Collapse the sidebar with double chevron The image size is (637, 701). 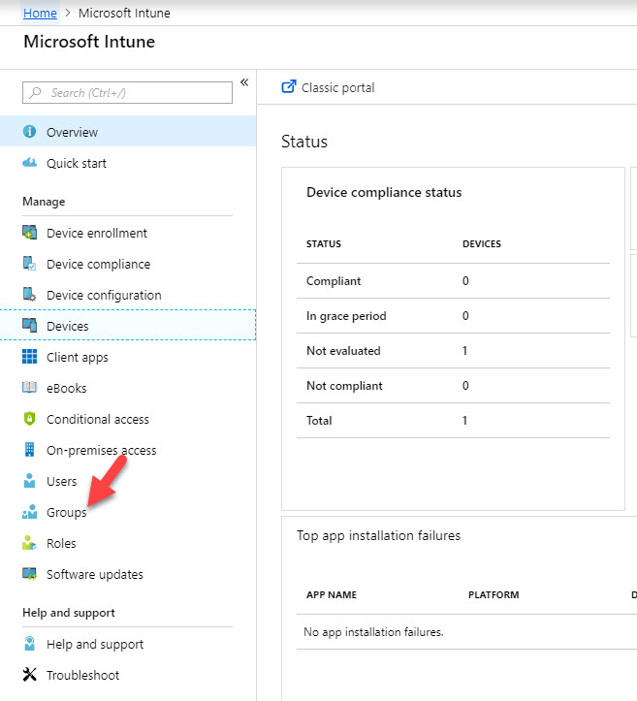click(x=244, y=82)
